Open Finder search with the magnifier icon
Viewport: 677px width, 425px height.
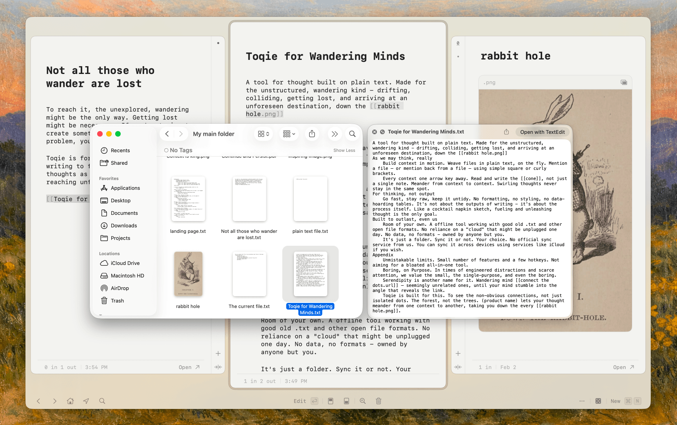click(x=352, y=134)
